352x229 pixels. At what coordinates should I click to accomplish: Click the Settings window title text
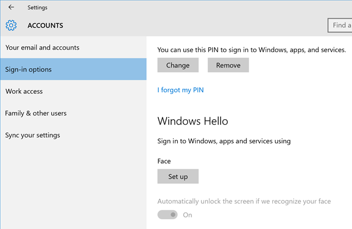point(37,8)
